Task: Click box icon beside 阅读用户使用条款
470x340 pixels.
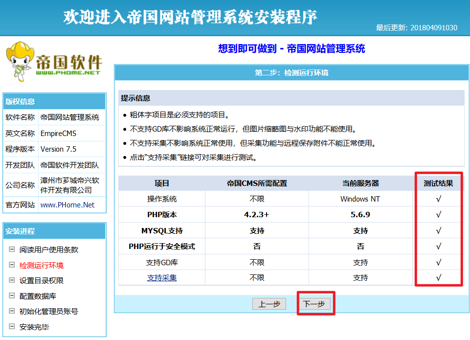Action: (x=12, y=249)
